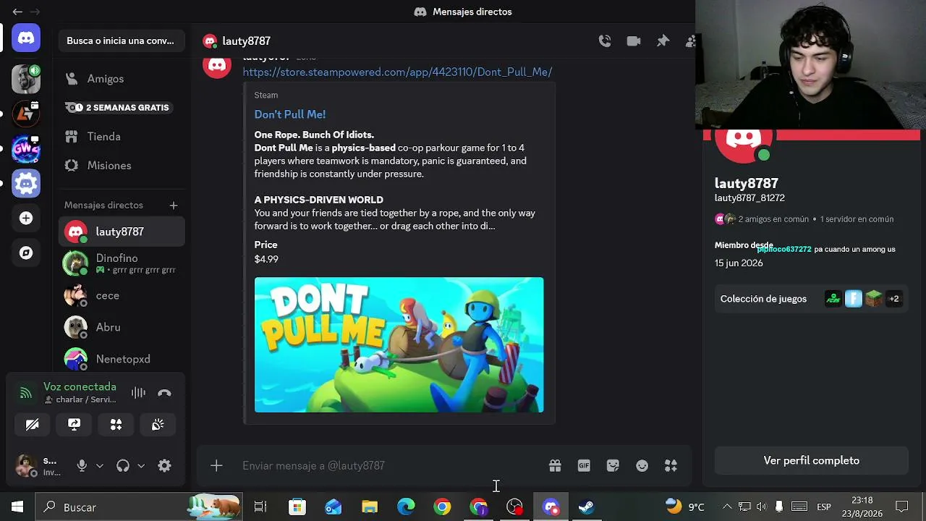Click the search or start conversation box

pos(120,41)
